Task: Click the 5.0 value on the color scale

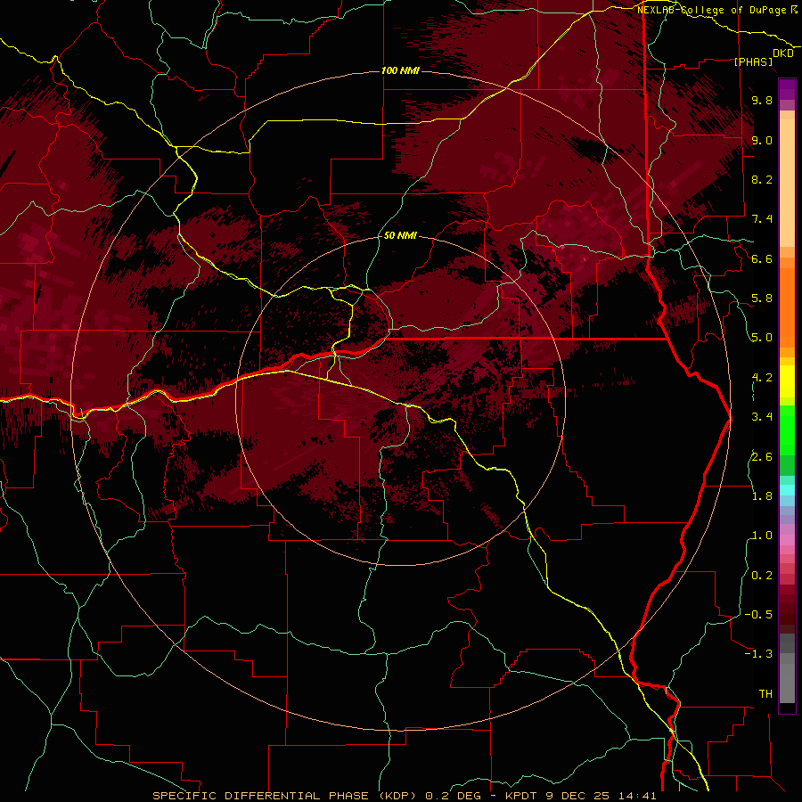Action: pos(762,338)
